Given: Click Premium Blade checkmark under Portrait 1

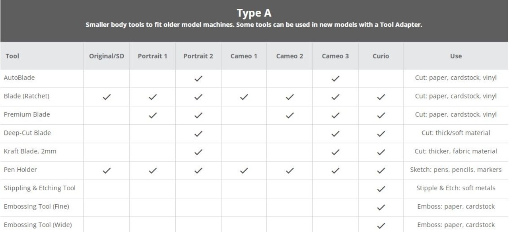Looking at the screenshot, I should pyautogui.click(x=152, y=115).
